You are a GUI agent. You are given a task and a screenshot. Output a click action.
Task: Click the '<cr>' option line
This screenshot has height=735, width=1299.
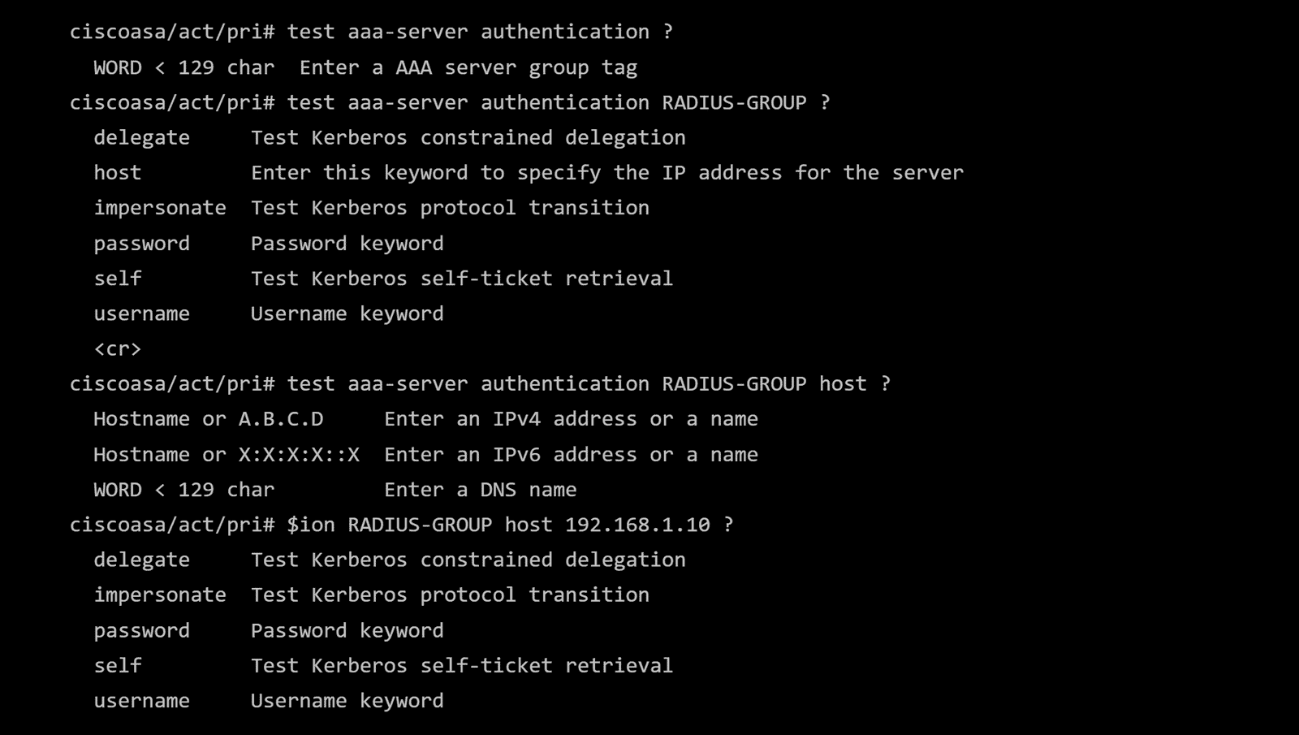118,349
